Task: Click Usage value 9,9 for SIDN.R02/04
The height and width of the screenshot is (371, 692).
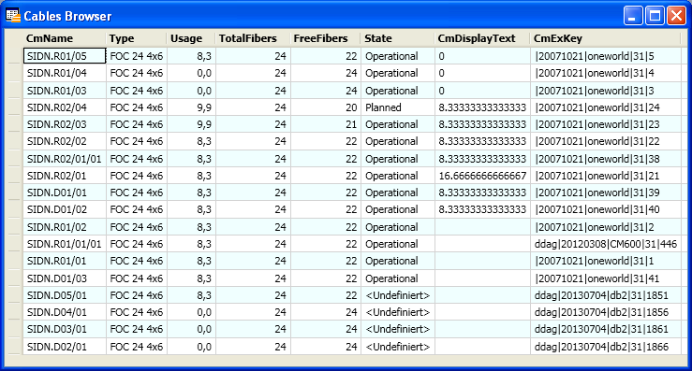Action: 191,107
